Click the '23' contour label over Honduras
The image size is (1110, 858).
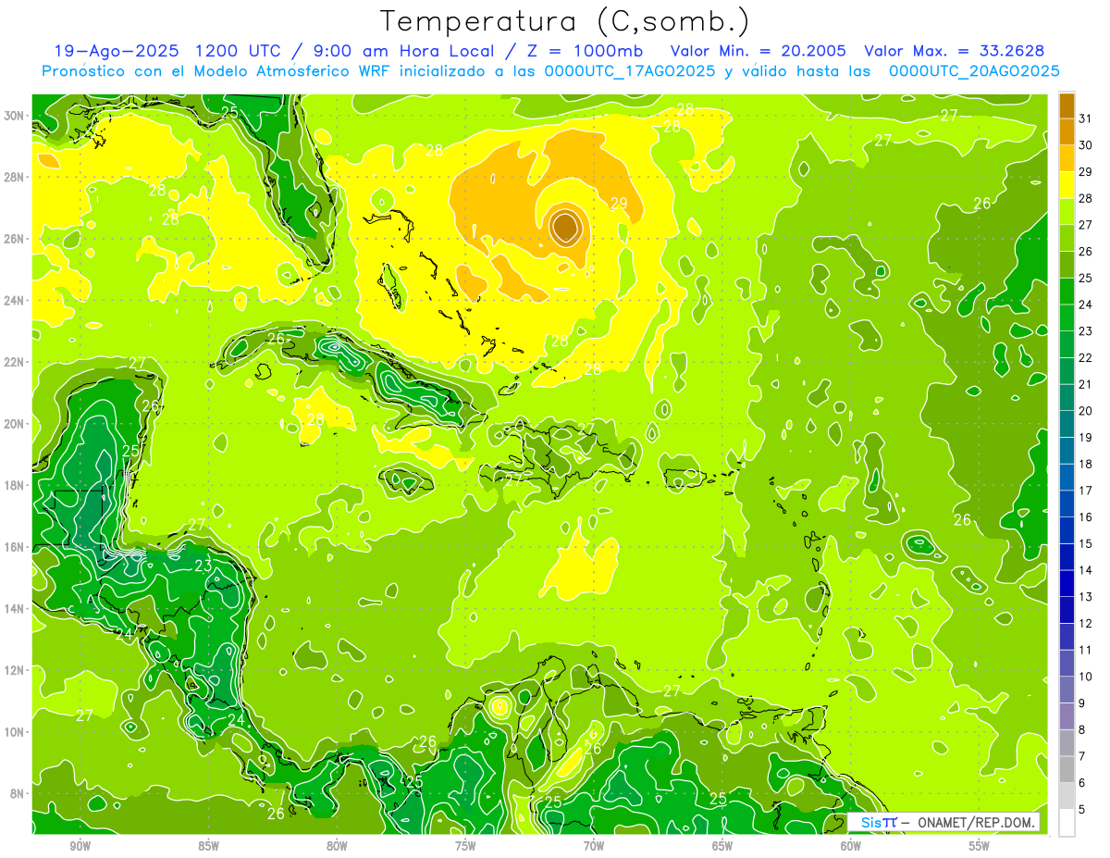point(203,566)
